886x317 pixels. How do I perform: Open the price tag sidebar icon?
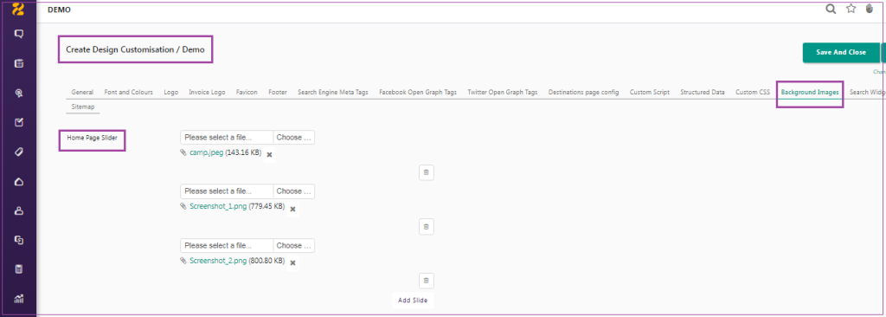(x=19, y=152)
